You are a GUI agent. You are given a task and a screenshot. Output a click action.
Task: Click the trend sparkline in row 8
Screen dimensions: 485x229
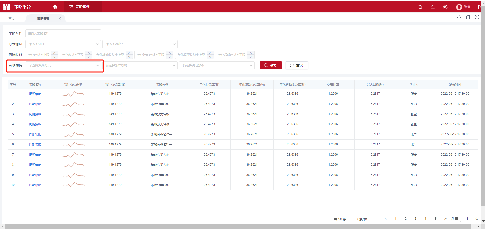click(73, 165)
